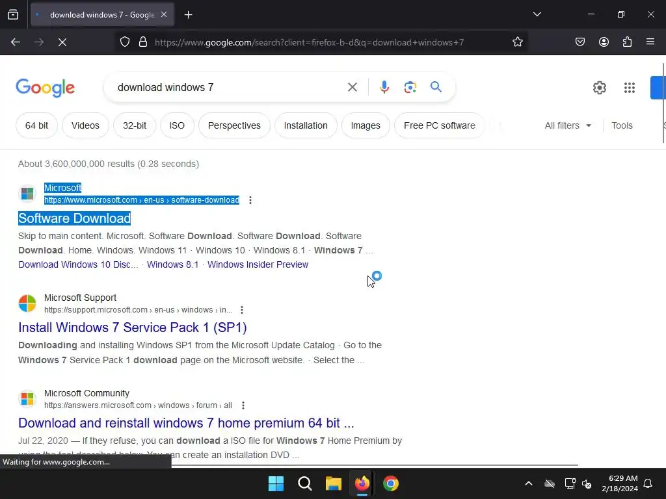Open the 'Windows 8.1' sitelink
Screen dimensions: 666x499
(173, 264)
